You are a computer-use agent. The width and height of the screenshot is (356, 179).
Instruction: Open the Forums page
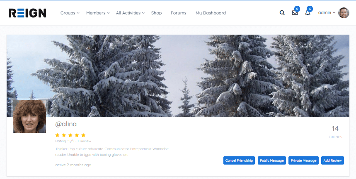point(179,13)
